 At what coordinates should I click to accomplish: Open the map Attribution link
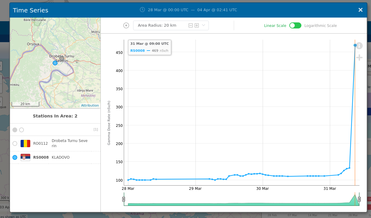click(90, 105)
